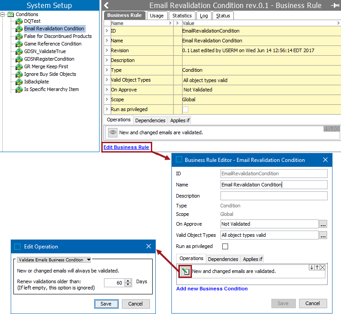Viewport: 341px width, 314px height.
Task: Open the On Approve ellipsis picker
Action: pyautogui.click(x=323, y=224)
